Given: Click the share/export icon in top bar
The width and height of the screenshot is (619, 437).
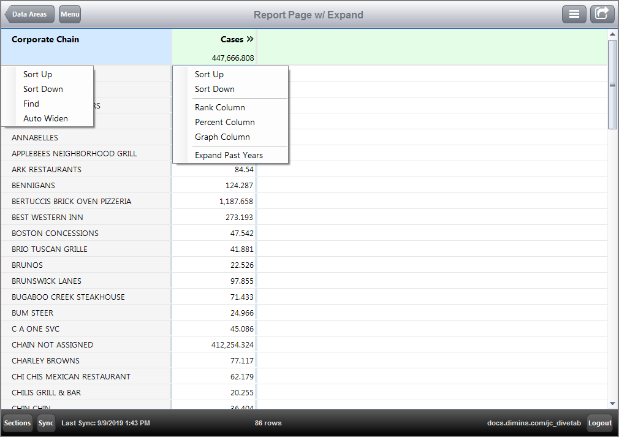Looking at the screenshot, I should point(602,13).
